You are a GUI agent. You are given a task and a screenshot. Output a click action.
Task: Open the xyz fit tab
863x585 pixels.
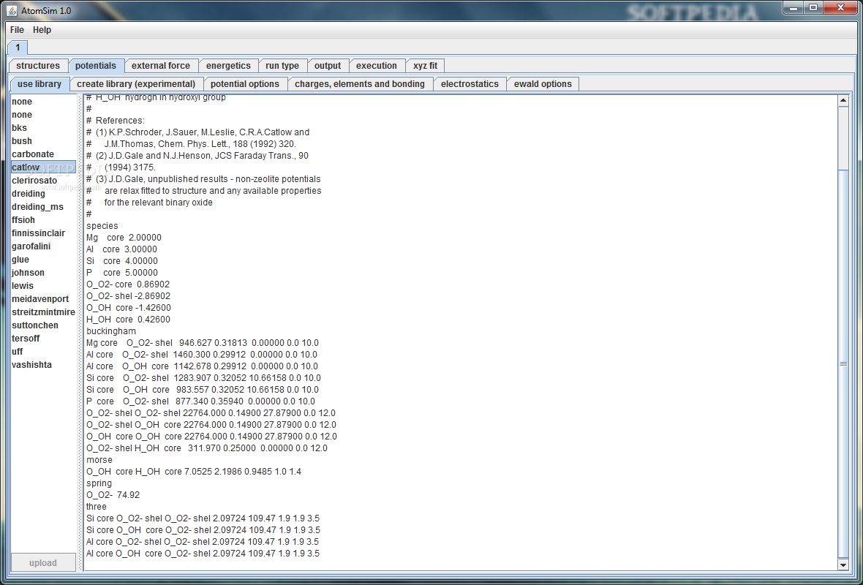click(426, 66)
